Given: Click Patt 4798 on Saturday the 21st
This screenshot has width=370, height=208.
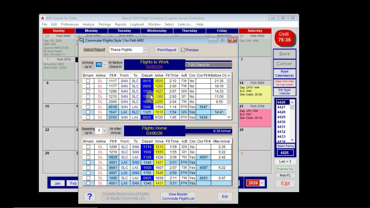Looking at the screenshot, I should tap(257, 106).
